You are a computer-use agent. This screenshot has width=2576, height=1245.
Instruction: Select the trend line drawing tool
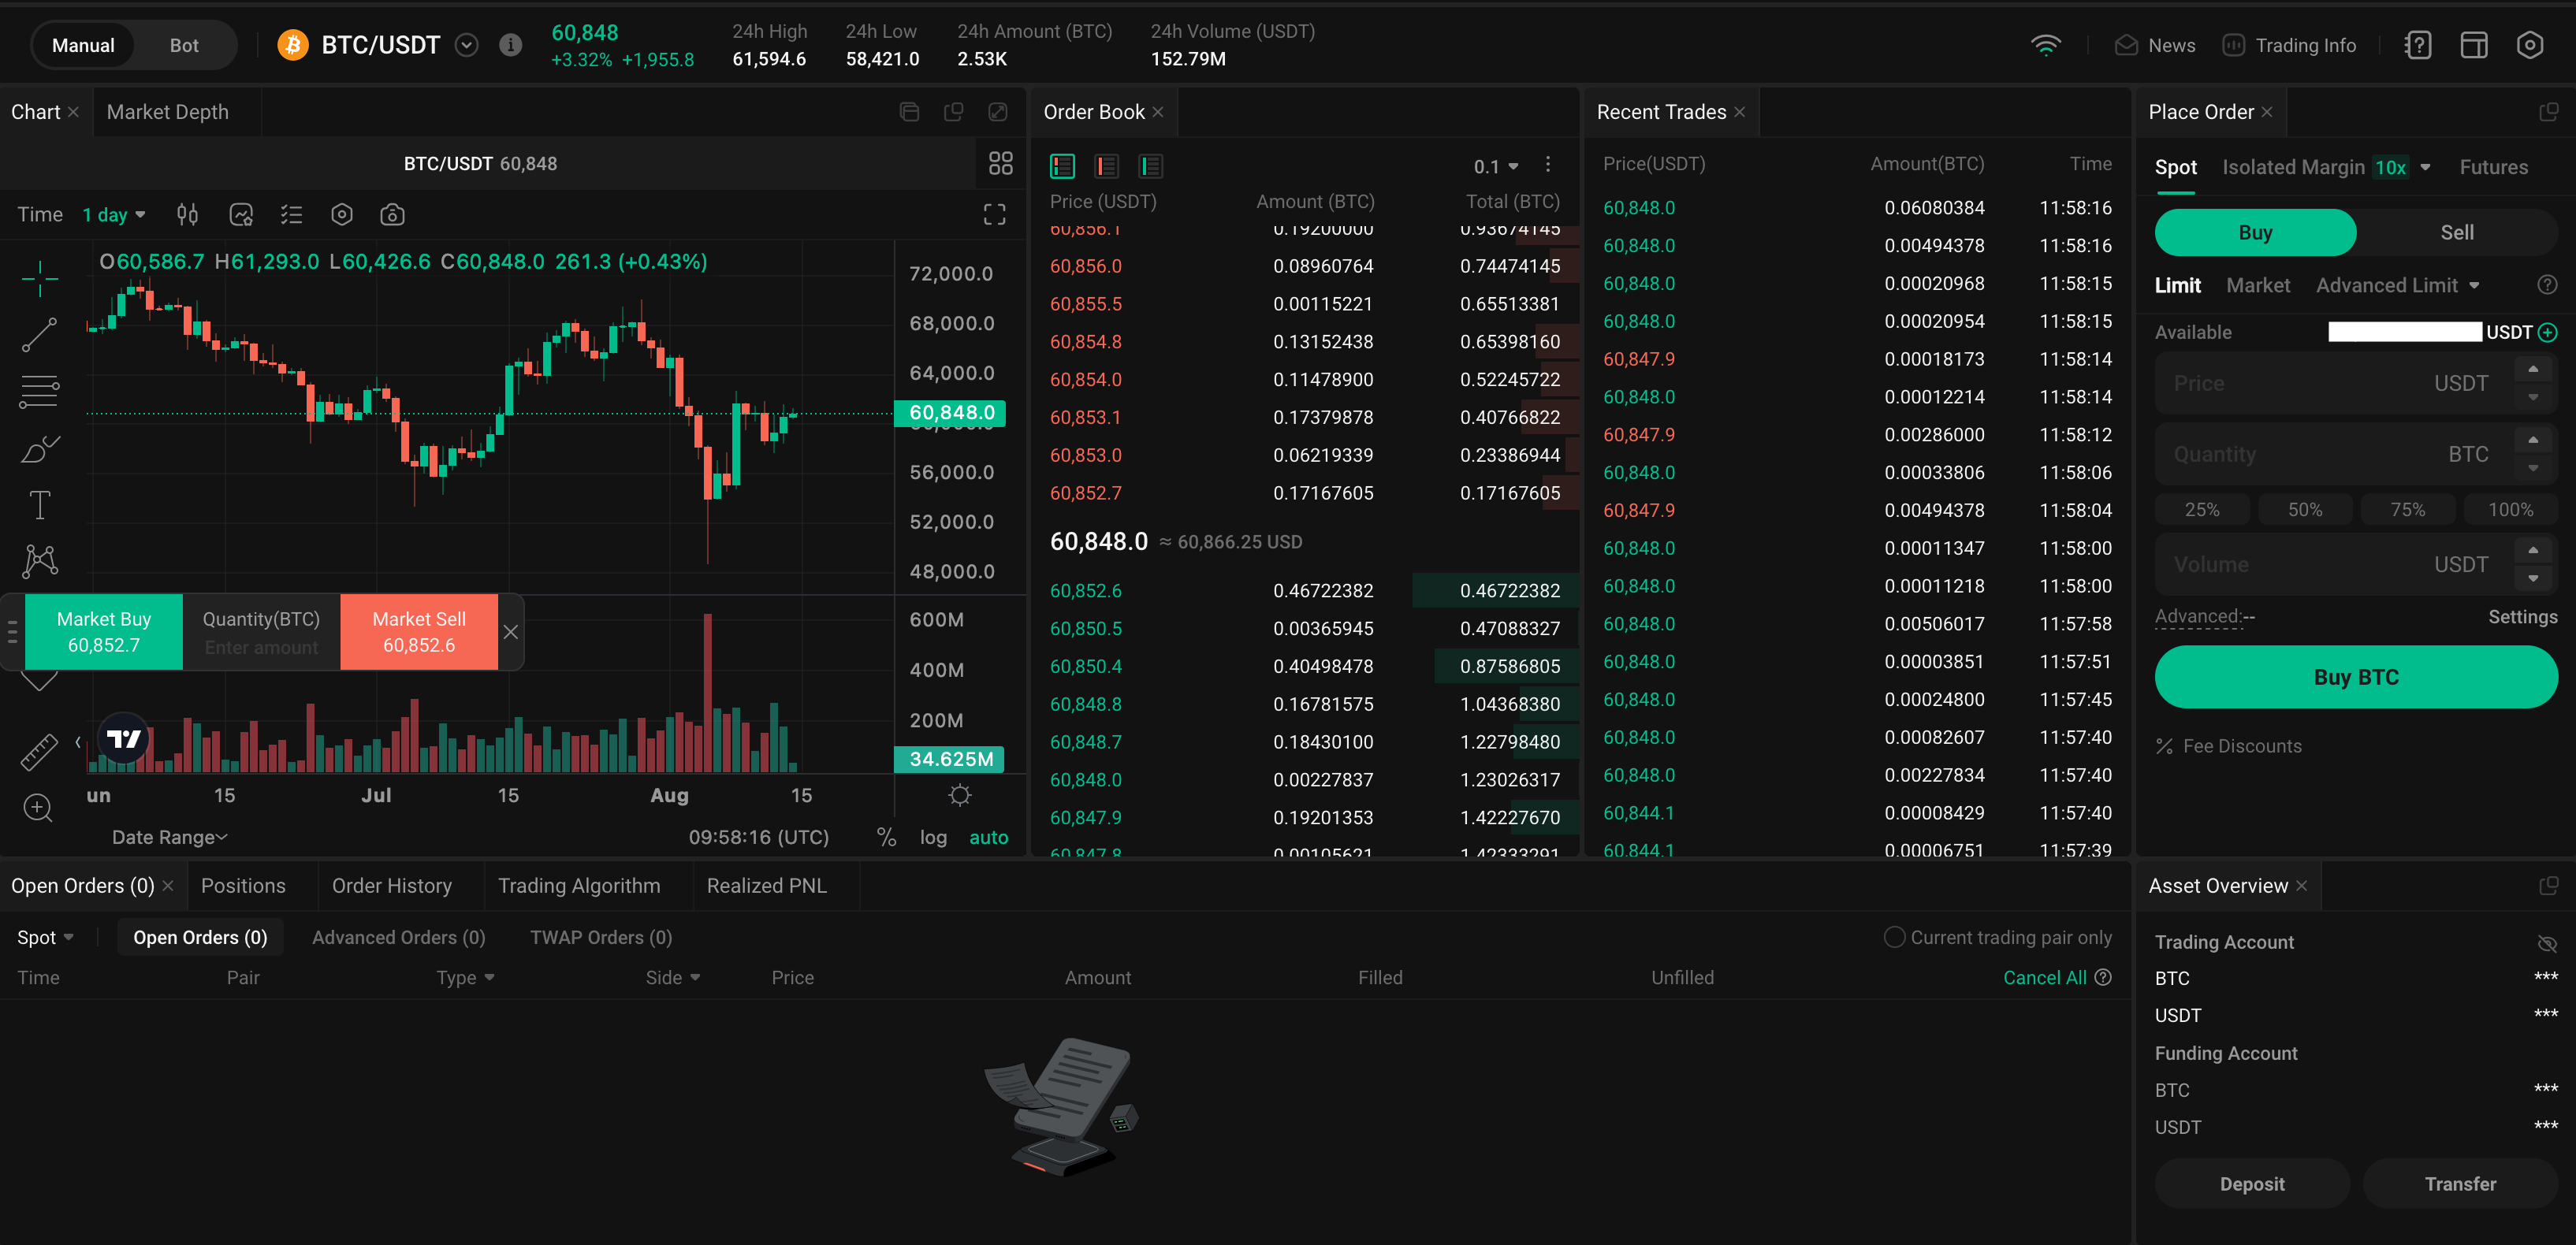[39, 335]
